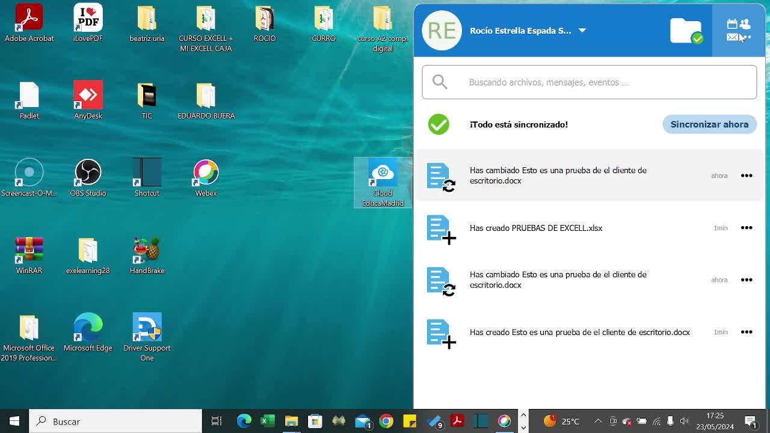Open the Windows Start menu
Screen dimensions: 770x433
14,421
